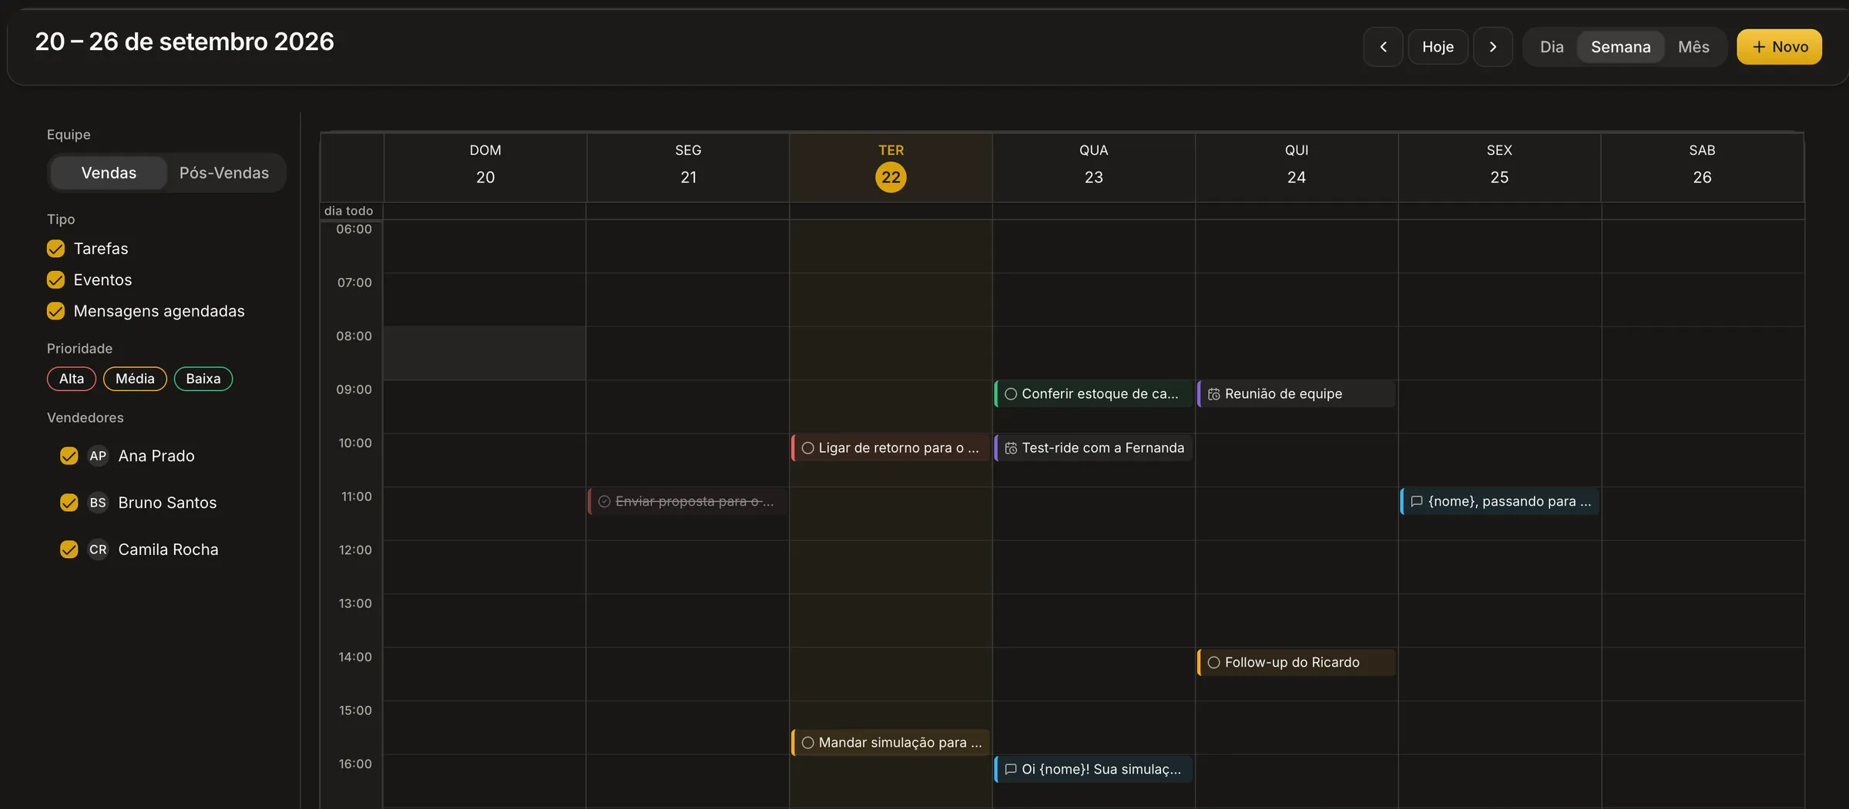This screenshot has width=1849, height=809.
Task: Uncheck the Eventos type filter
Action: click(x=55, y=280)
